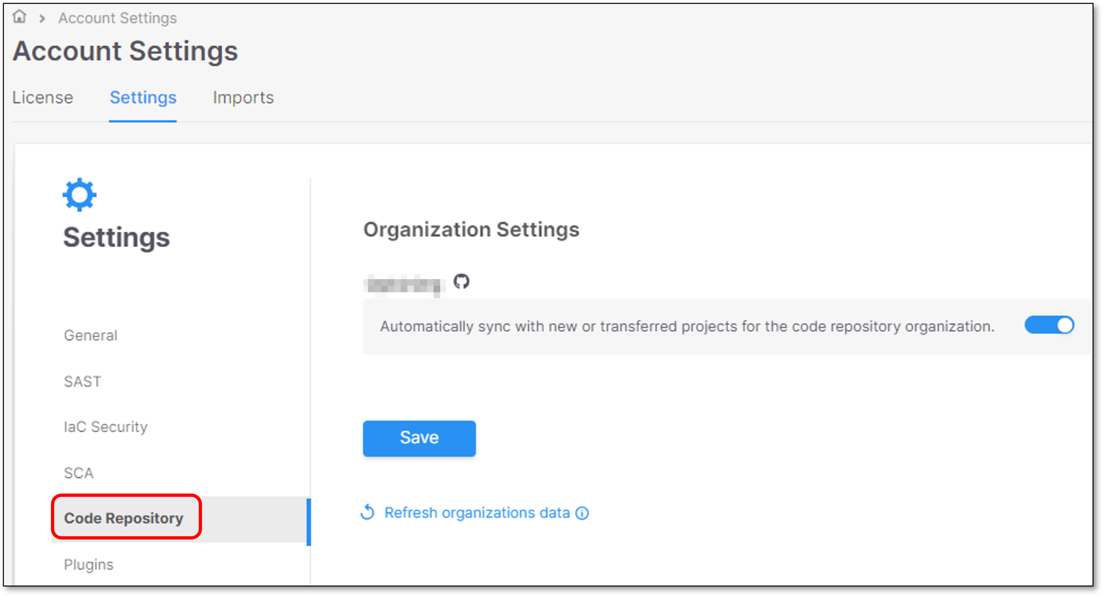Select the Settings tab
The width and height of the screenshot is (1103, 596).
pyautogui.click(x=142, y=97)
